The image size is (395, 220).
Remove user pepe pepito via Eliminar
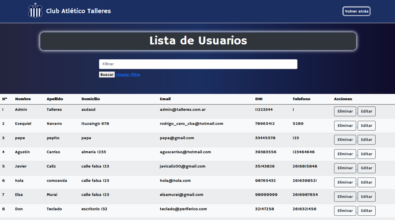pos(345,140)
